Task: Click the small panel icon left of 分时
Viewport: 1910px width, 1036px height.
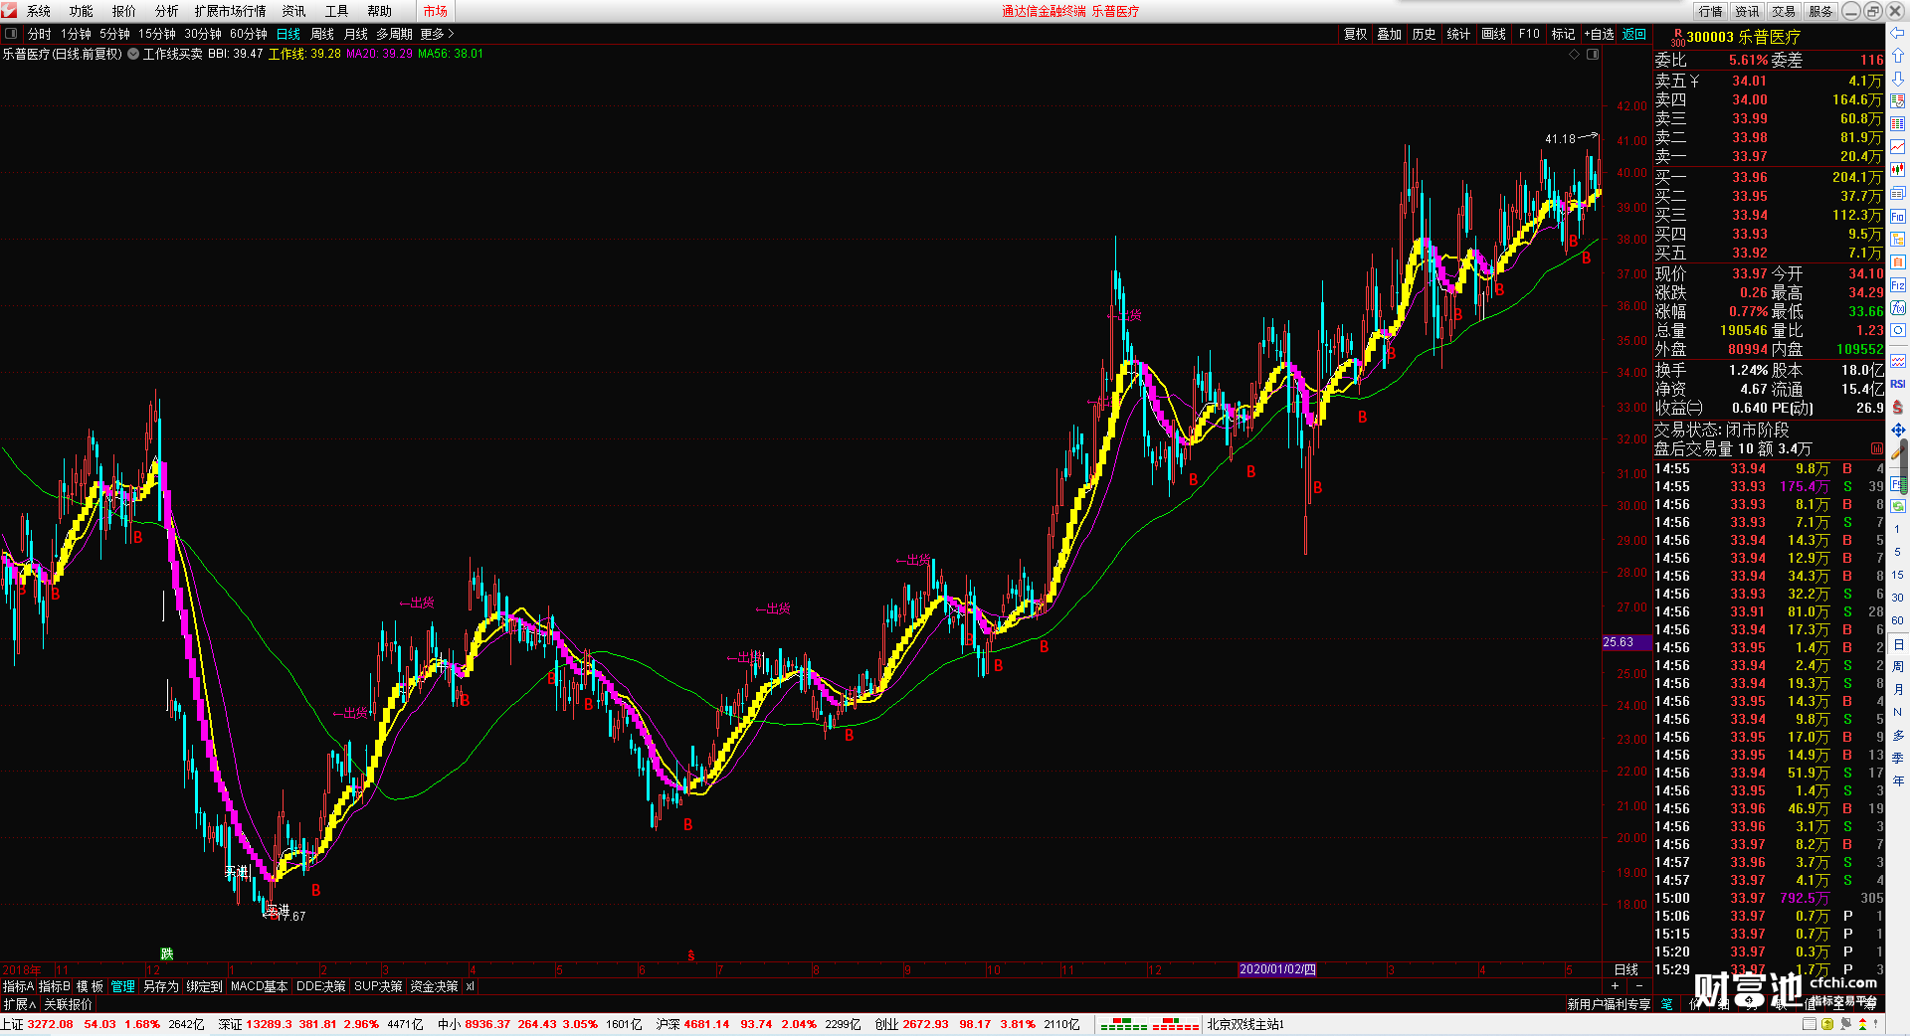Action: click(11, 34)
